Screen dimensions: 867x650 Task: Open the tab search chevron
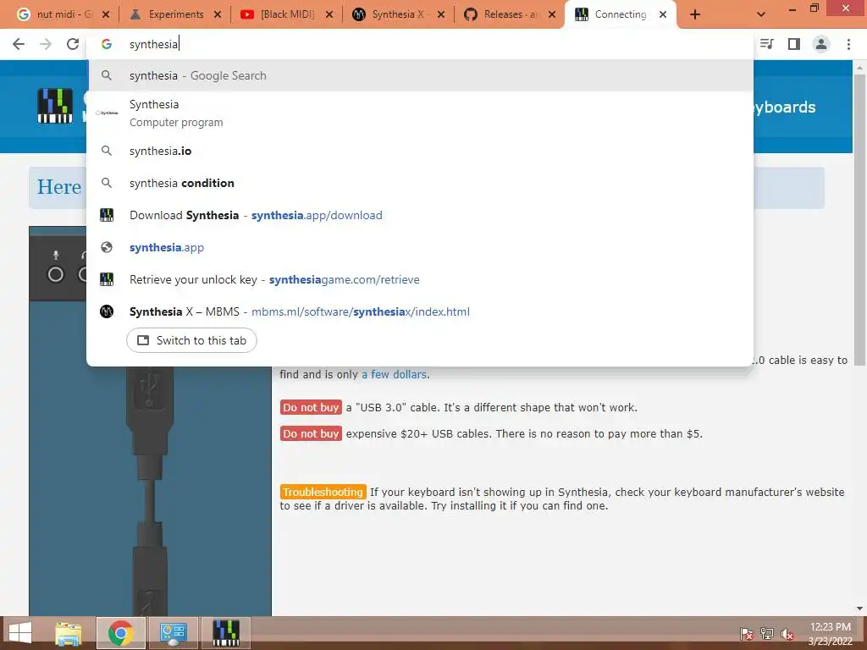pos(761,14)
